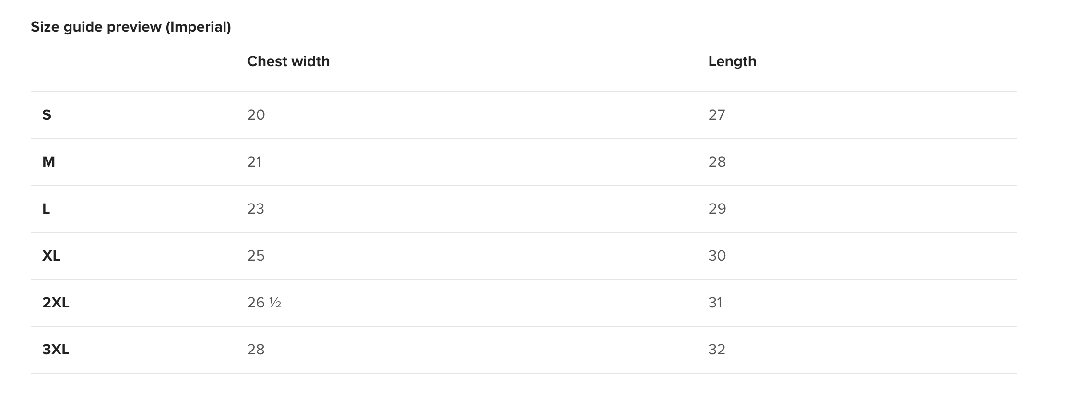1066x408 pixels.
Task: Select the L size row label
Action: 46,209
